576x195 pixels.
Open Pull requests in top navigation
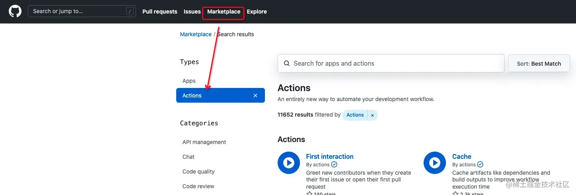160,12
